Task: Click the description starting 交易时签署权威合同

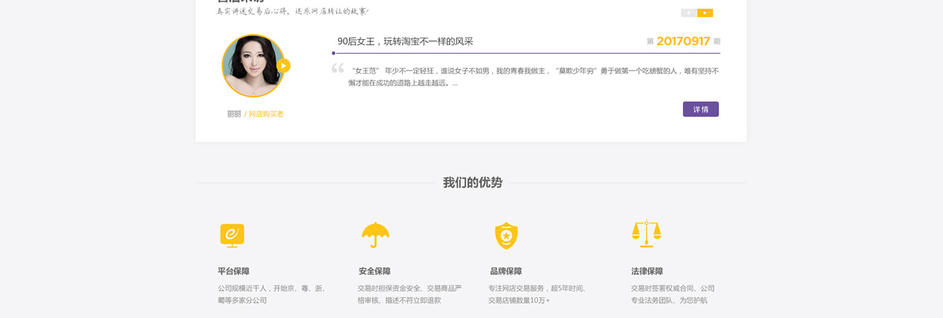Action: click(x=673, y=294)
